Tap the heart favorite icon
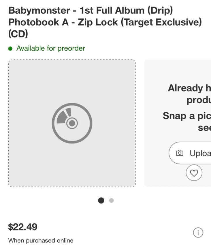Screen dimensions: 211x245 coord(194,173)
